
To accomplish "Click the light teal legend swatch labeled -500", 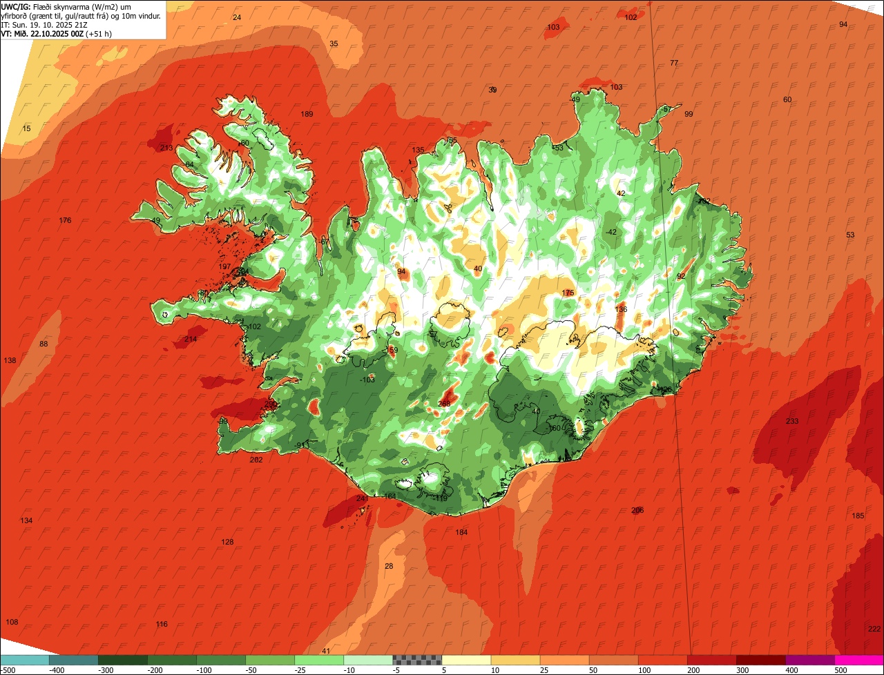I will (x=24, y=660).
